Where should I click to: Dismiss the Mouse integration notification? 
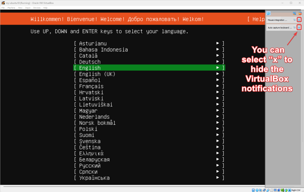pyautogui.click(x=299, y=20)
